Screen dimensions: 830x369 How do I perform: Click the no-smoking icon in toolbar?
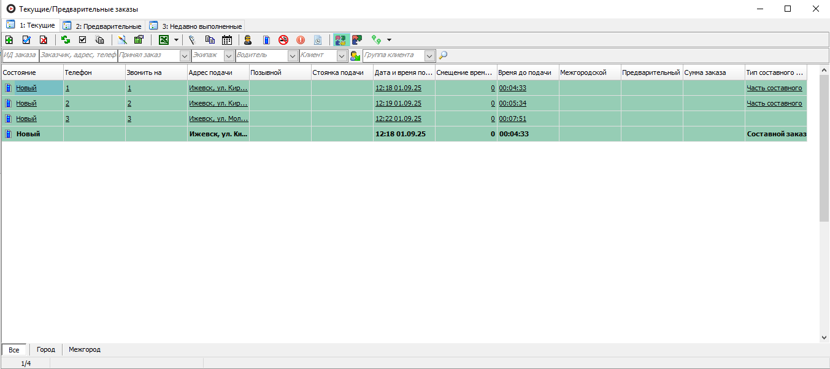283,40
